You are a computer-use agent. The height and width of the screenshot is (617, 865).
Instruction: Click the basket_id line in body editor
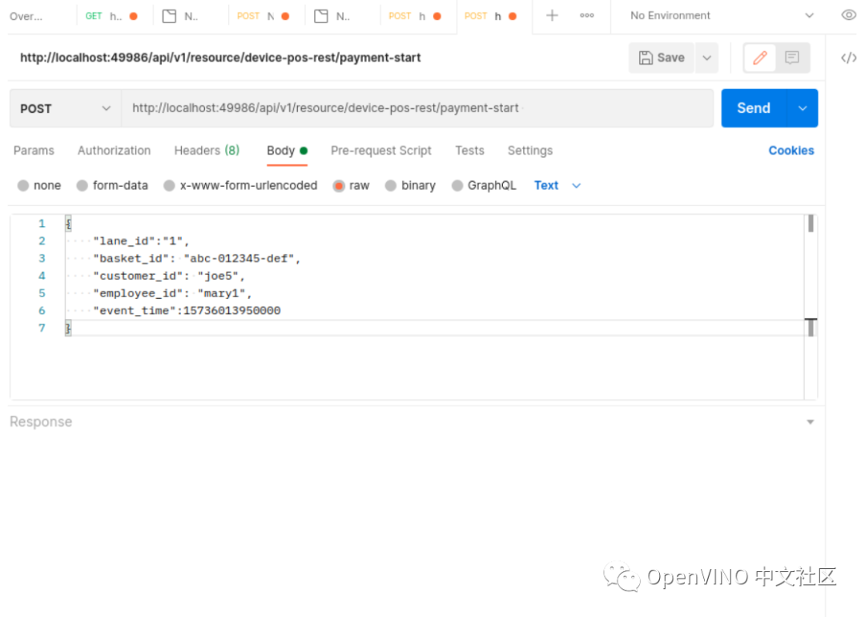(197, 258)
